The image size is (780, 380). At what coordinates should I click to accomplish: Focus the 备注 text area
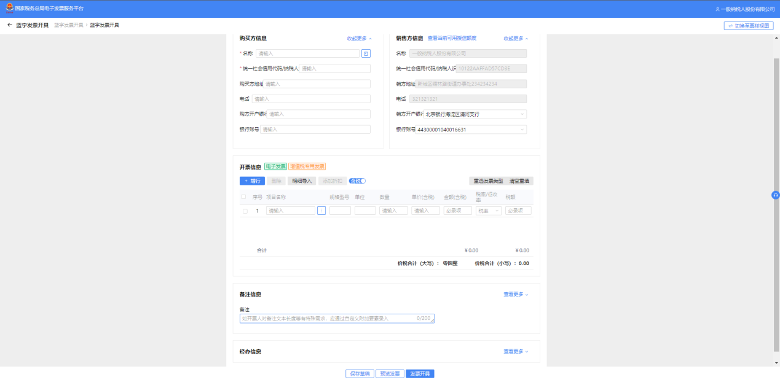click(337, 319)
